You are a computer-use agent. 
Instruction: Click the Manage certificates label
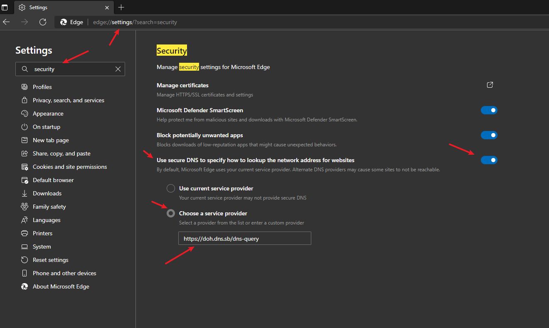tap(182, 85)
